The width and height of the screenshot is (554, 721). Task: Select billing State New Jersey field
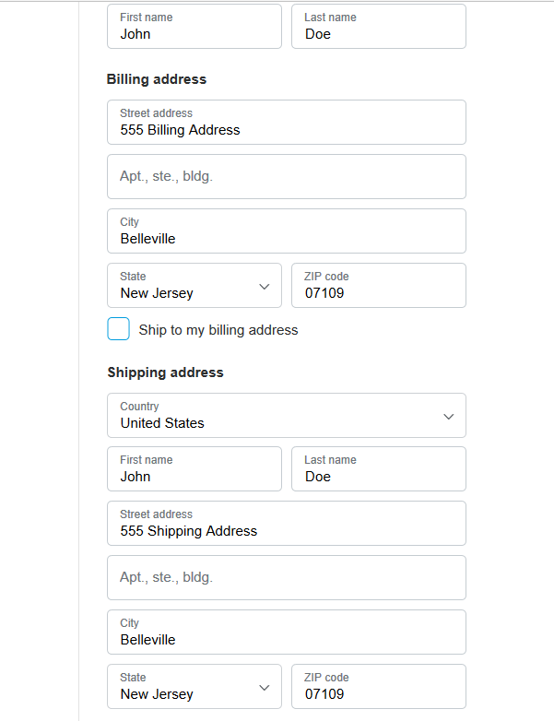coord(194,286)
